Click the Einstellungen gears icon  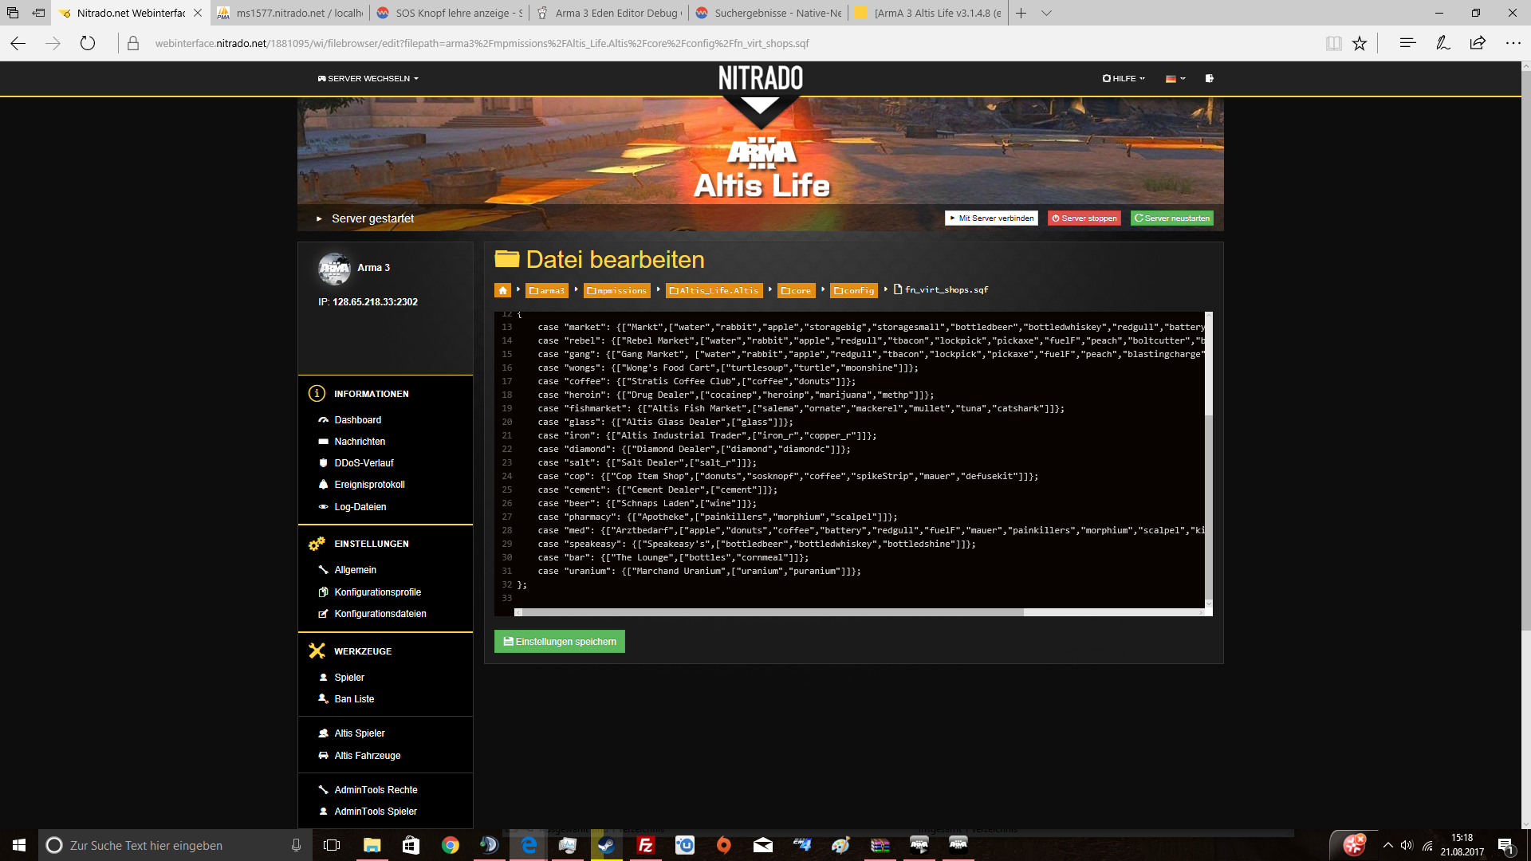coord(317,544)
